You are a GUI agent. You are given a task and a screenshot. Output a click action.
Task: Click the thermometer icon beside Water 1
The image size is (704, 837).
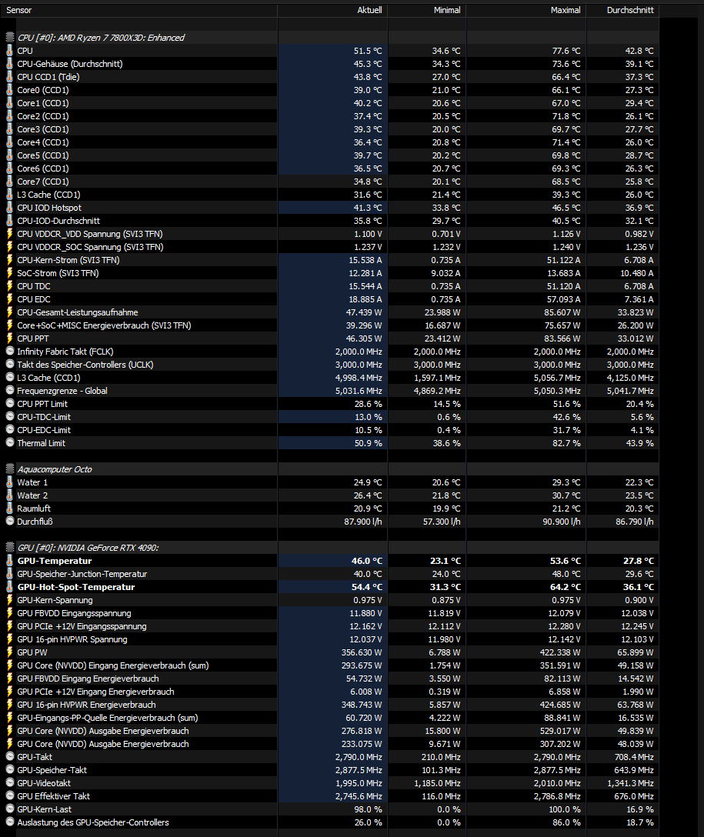point(9,482)
